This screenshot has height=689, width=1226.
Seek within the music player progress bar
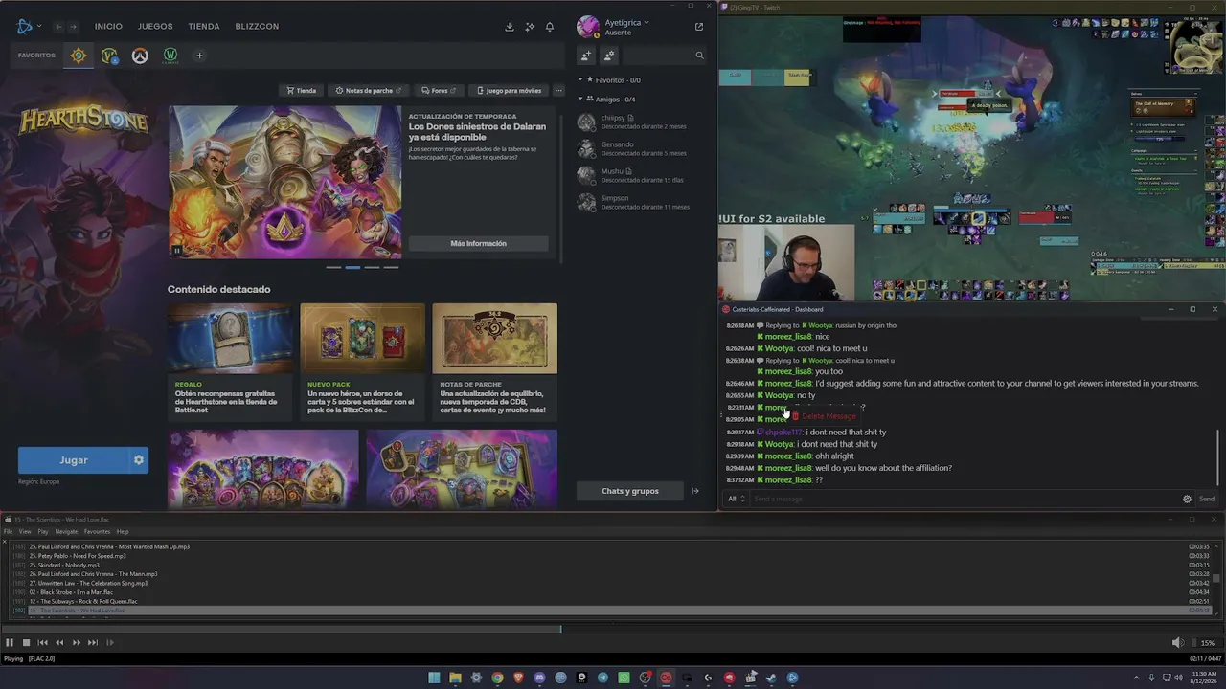[x=613, y=629]
